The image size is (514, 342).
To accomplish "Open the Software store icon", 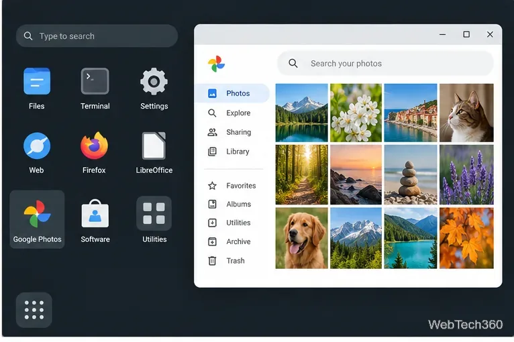I will [95, 214].
